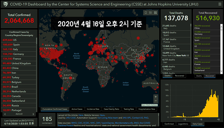Select Spain row in confirmed cases list
This screenshot has width=224, height=128.
click(18, 45)
